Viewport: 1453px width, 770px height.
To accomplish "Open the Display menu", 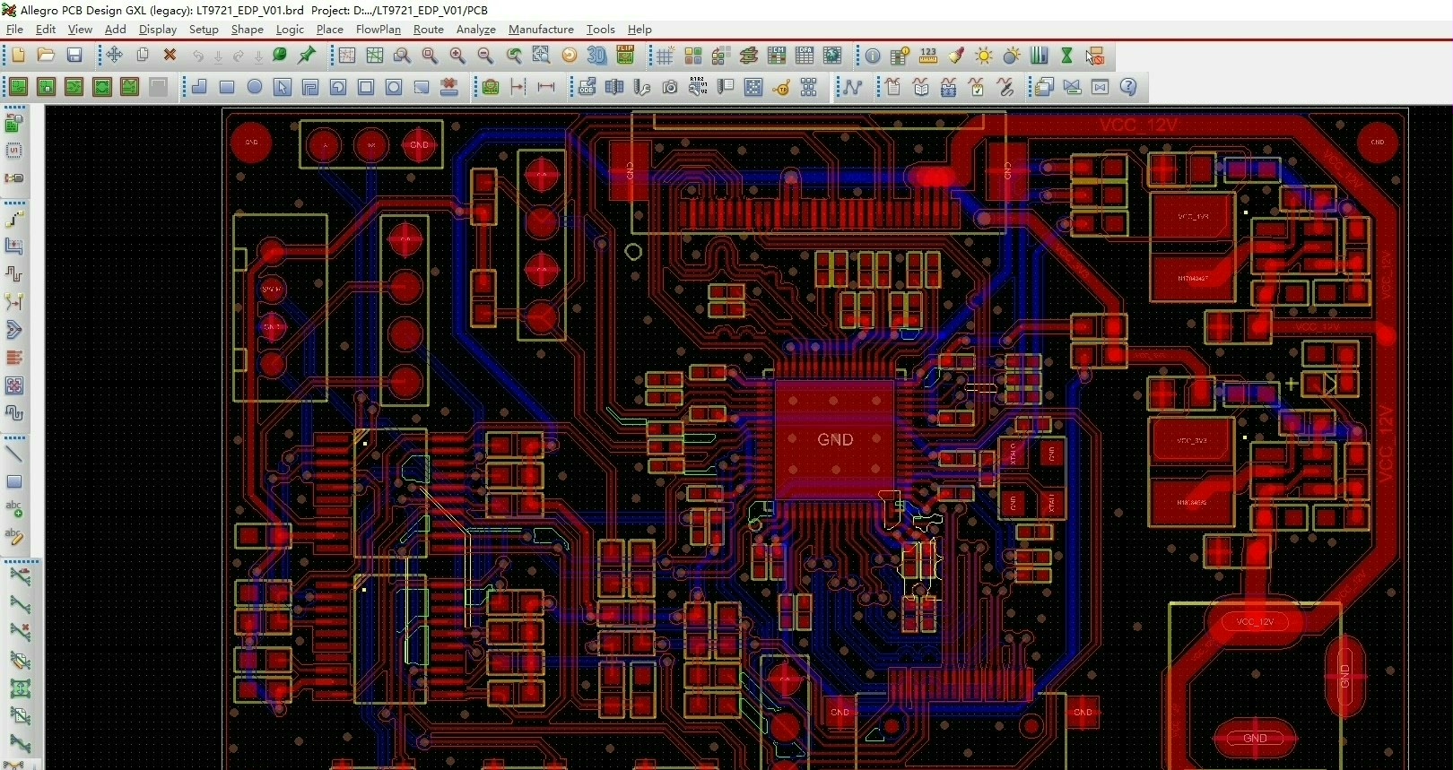I will click(158, 30).
